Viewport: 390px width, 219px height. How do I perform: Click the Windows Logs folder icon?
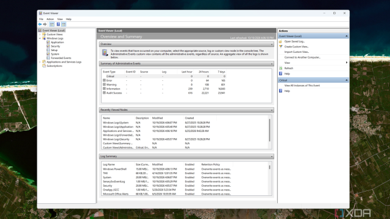pos(44,38)
